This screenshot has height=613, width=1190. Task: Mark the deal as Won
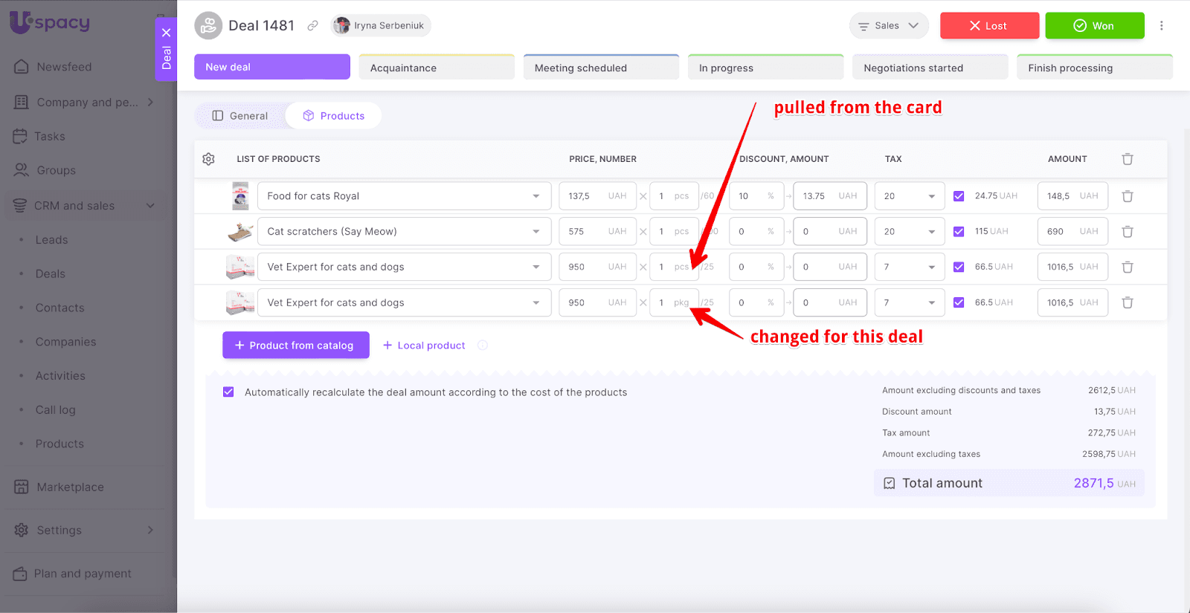pyautogui.click(x=1094, y=26)
